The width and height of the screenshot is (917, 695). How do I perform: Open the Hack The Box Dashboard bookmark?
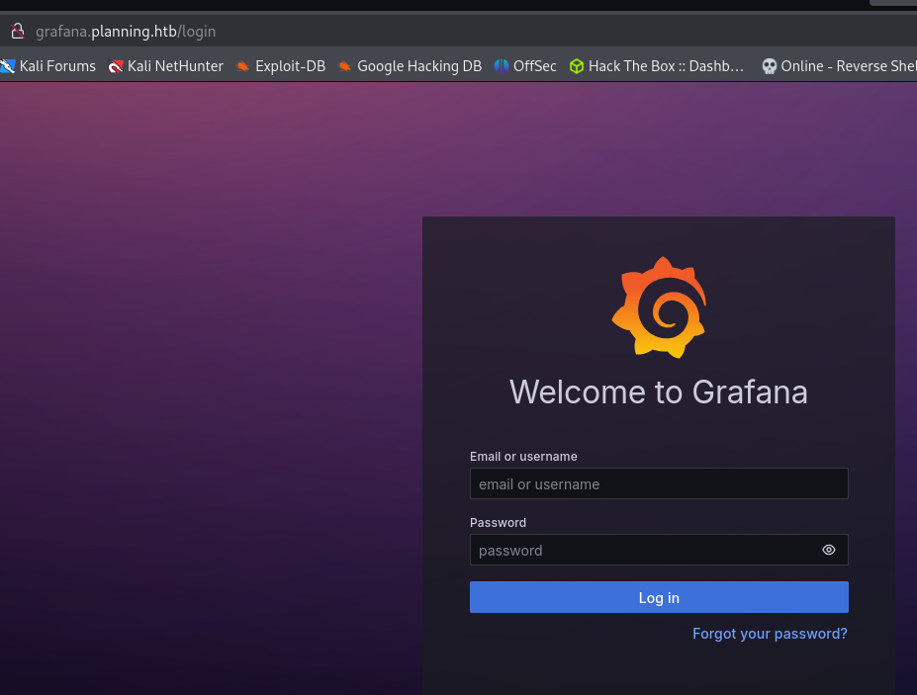657,66
